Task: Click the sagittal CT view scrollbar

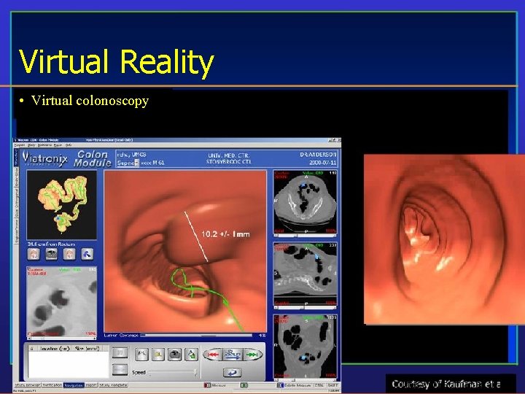Action: point(306,307)
